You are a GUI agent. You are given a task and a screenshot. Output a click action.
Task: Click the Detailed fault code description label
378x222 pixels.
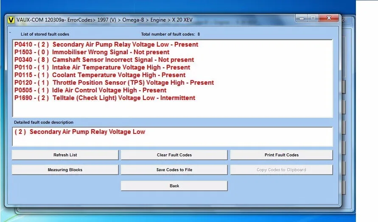(44, 122)
